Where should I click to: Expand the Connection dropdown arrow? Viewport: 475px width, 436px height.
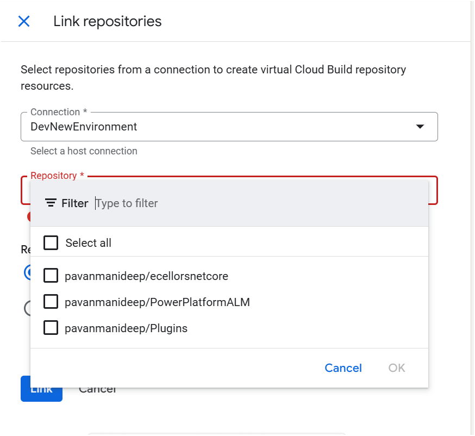click(420, 127)
